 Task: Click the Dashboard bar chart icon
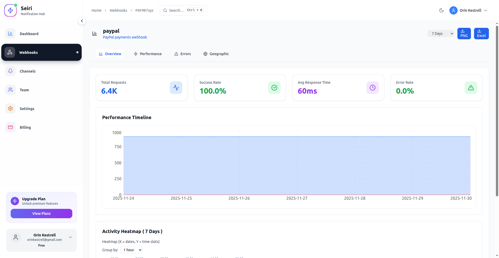click(10, 34)
